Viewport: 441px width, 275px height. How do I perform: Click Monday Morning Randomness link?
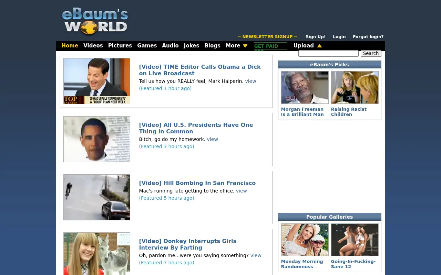tap(302, 264)
